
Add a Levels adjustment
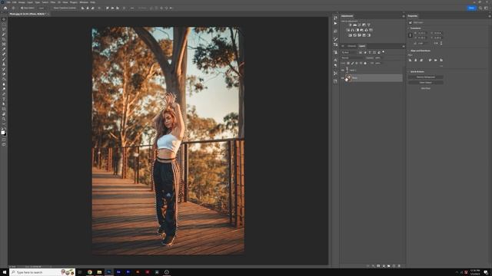pyautogui.click(x=354, y=25)
